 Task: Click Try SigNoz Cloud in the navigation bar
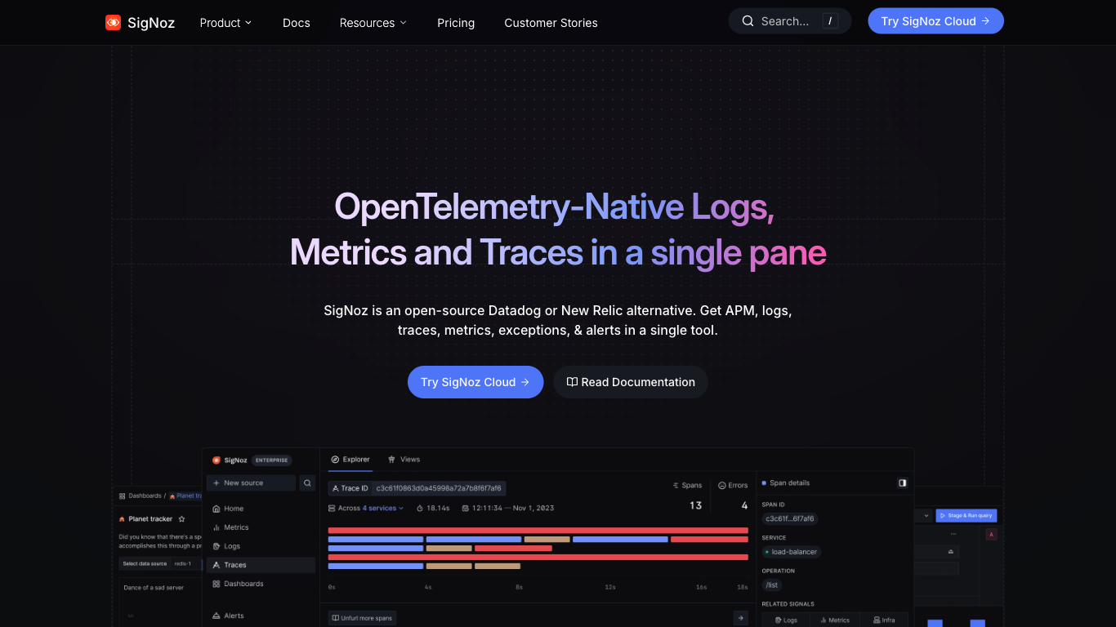[x=935, y=21]
